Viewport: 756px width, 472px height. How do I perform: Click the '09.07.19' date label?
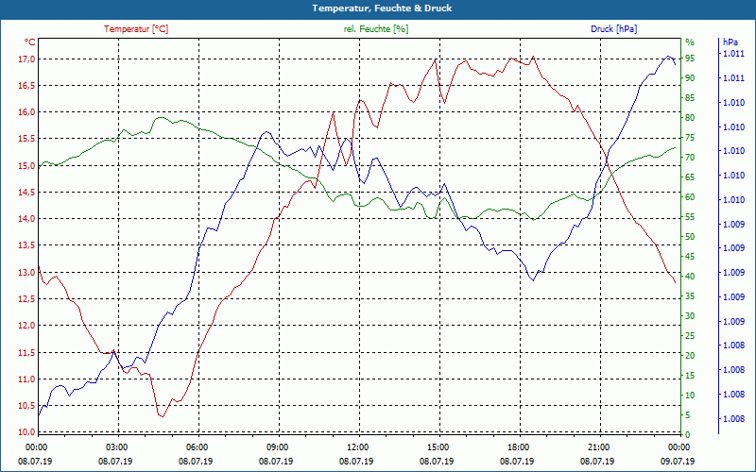[x=678, y=461]
